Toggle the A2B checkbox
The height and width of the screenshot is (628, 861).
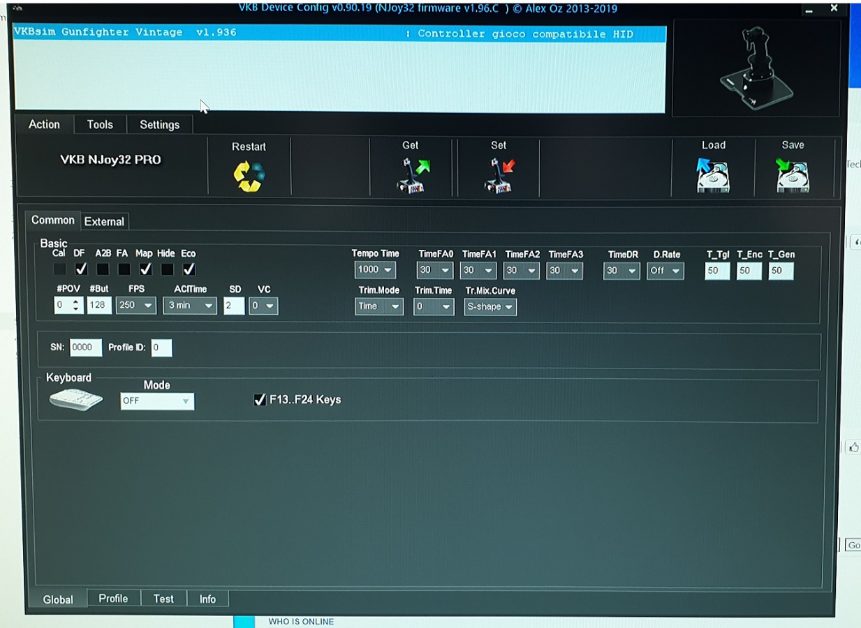[103, 269]
